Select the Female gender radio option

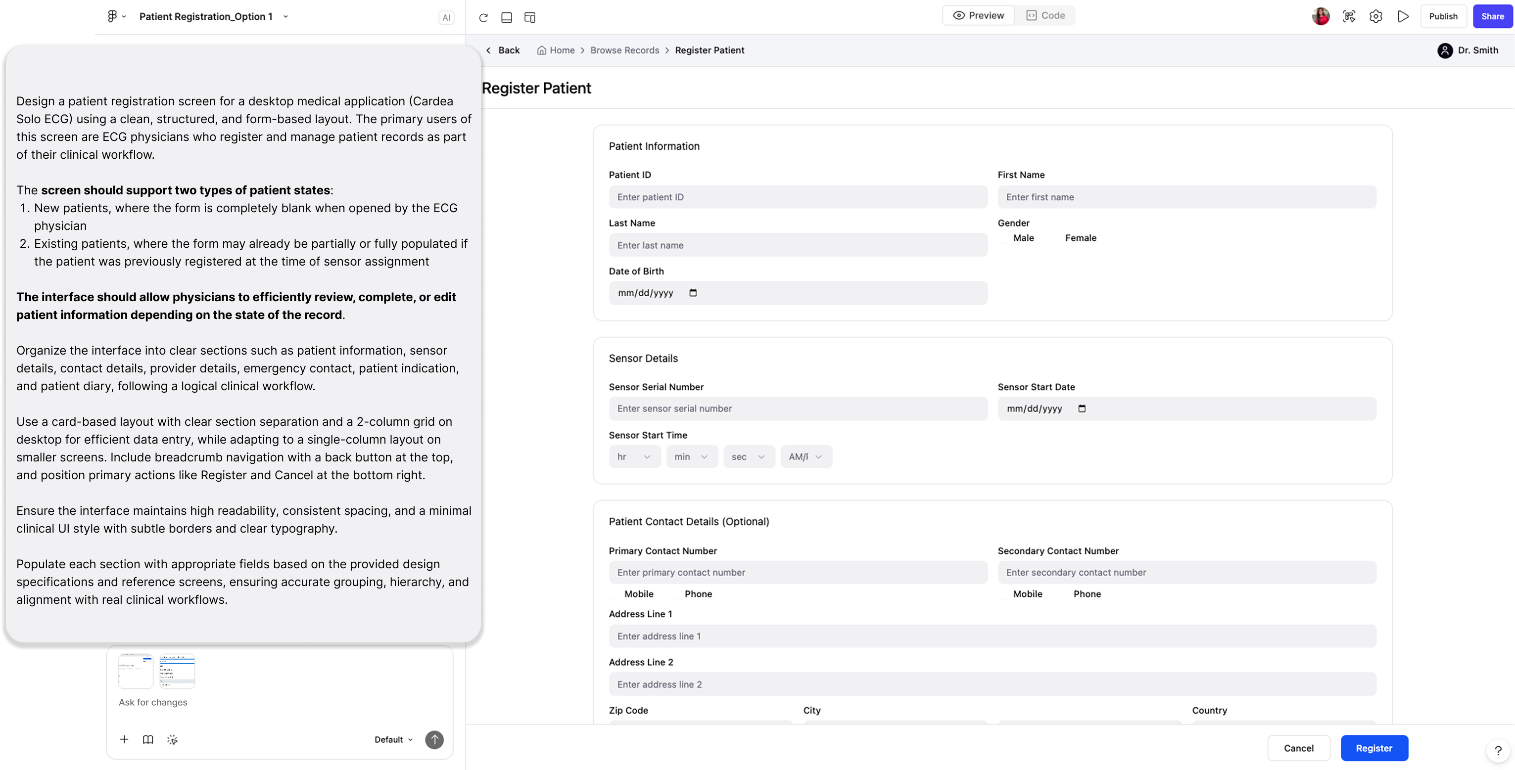point(1056,238)
